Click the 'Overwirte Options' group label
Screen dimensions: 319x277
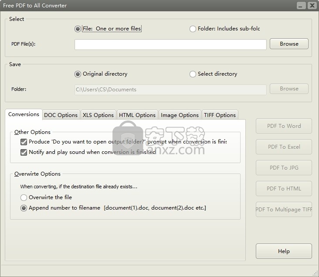[x=37, y=174]
